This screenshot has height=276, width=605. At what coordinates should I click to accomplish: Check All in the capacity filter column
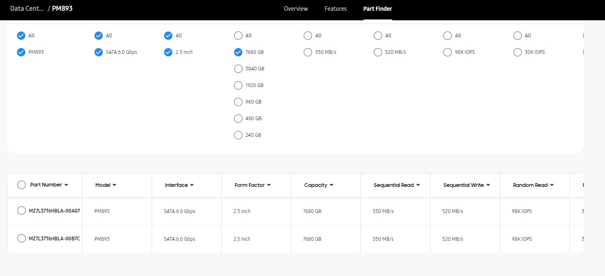pos(238,36)
